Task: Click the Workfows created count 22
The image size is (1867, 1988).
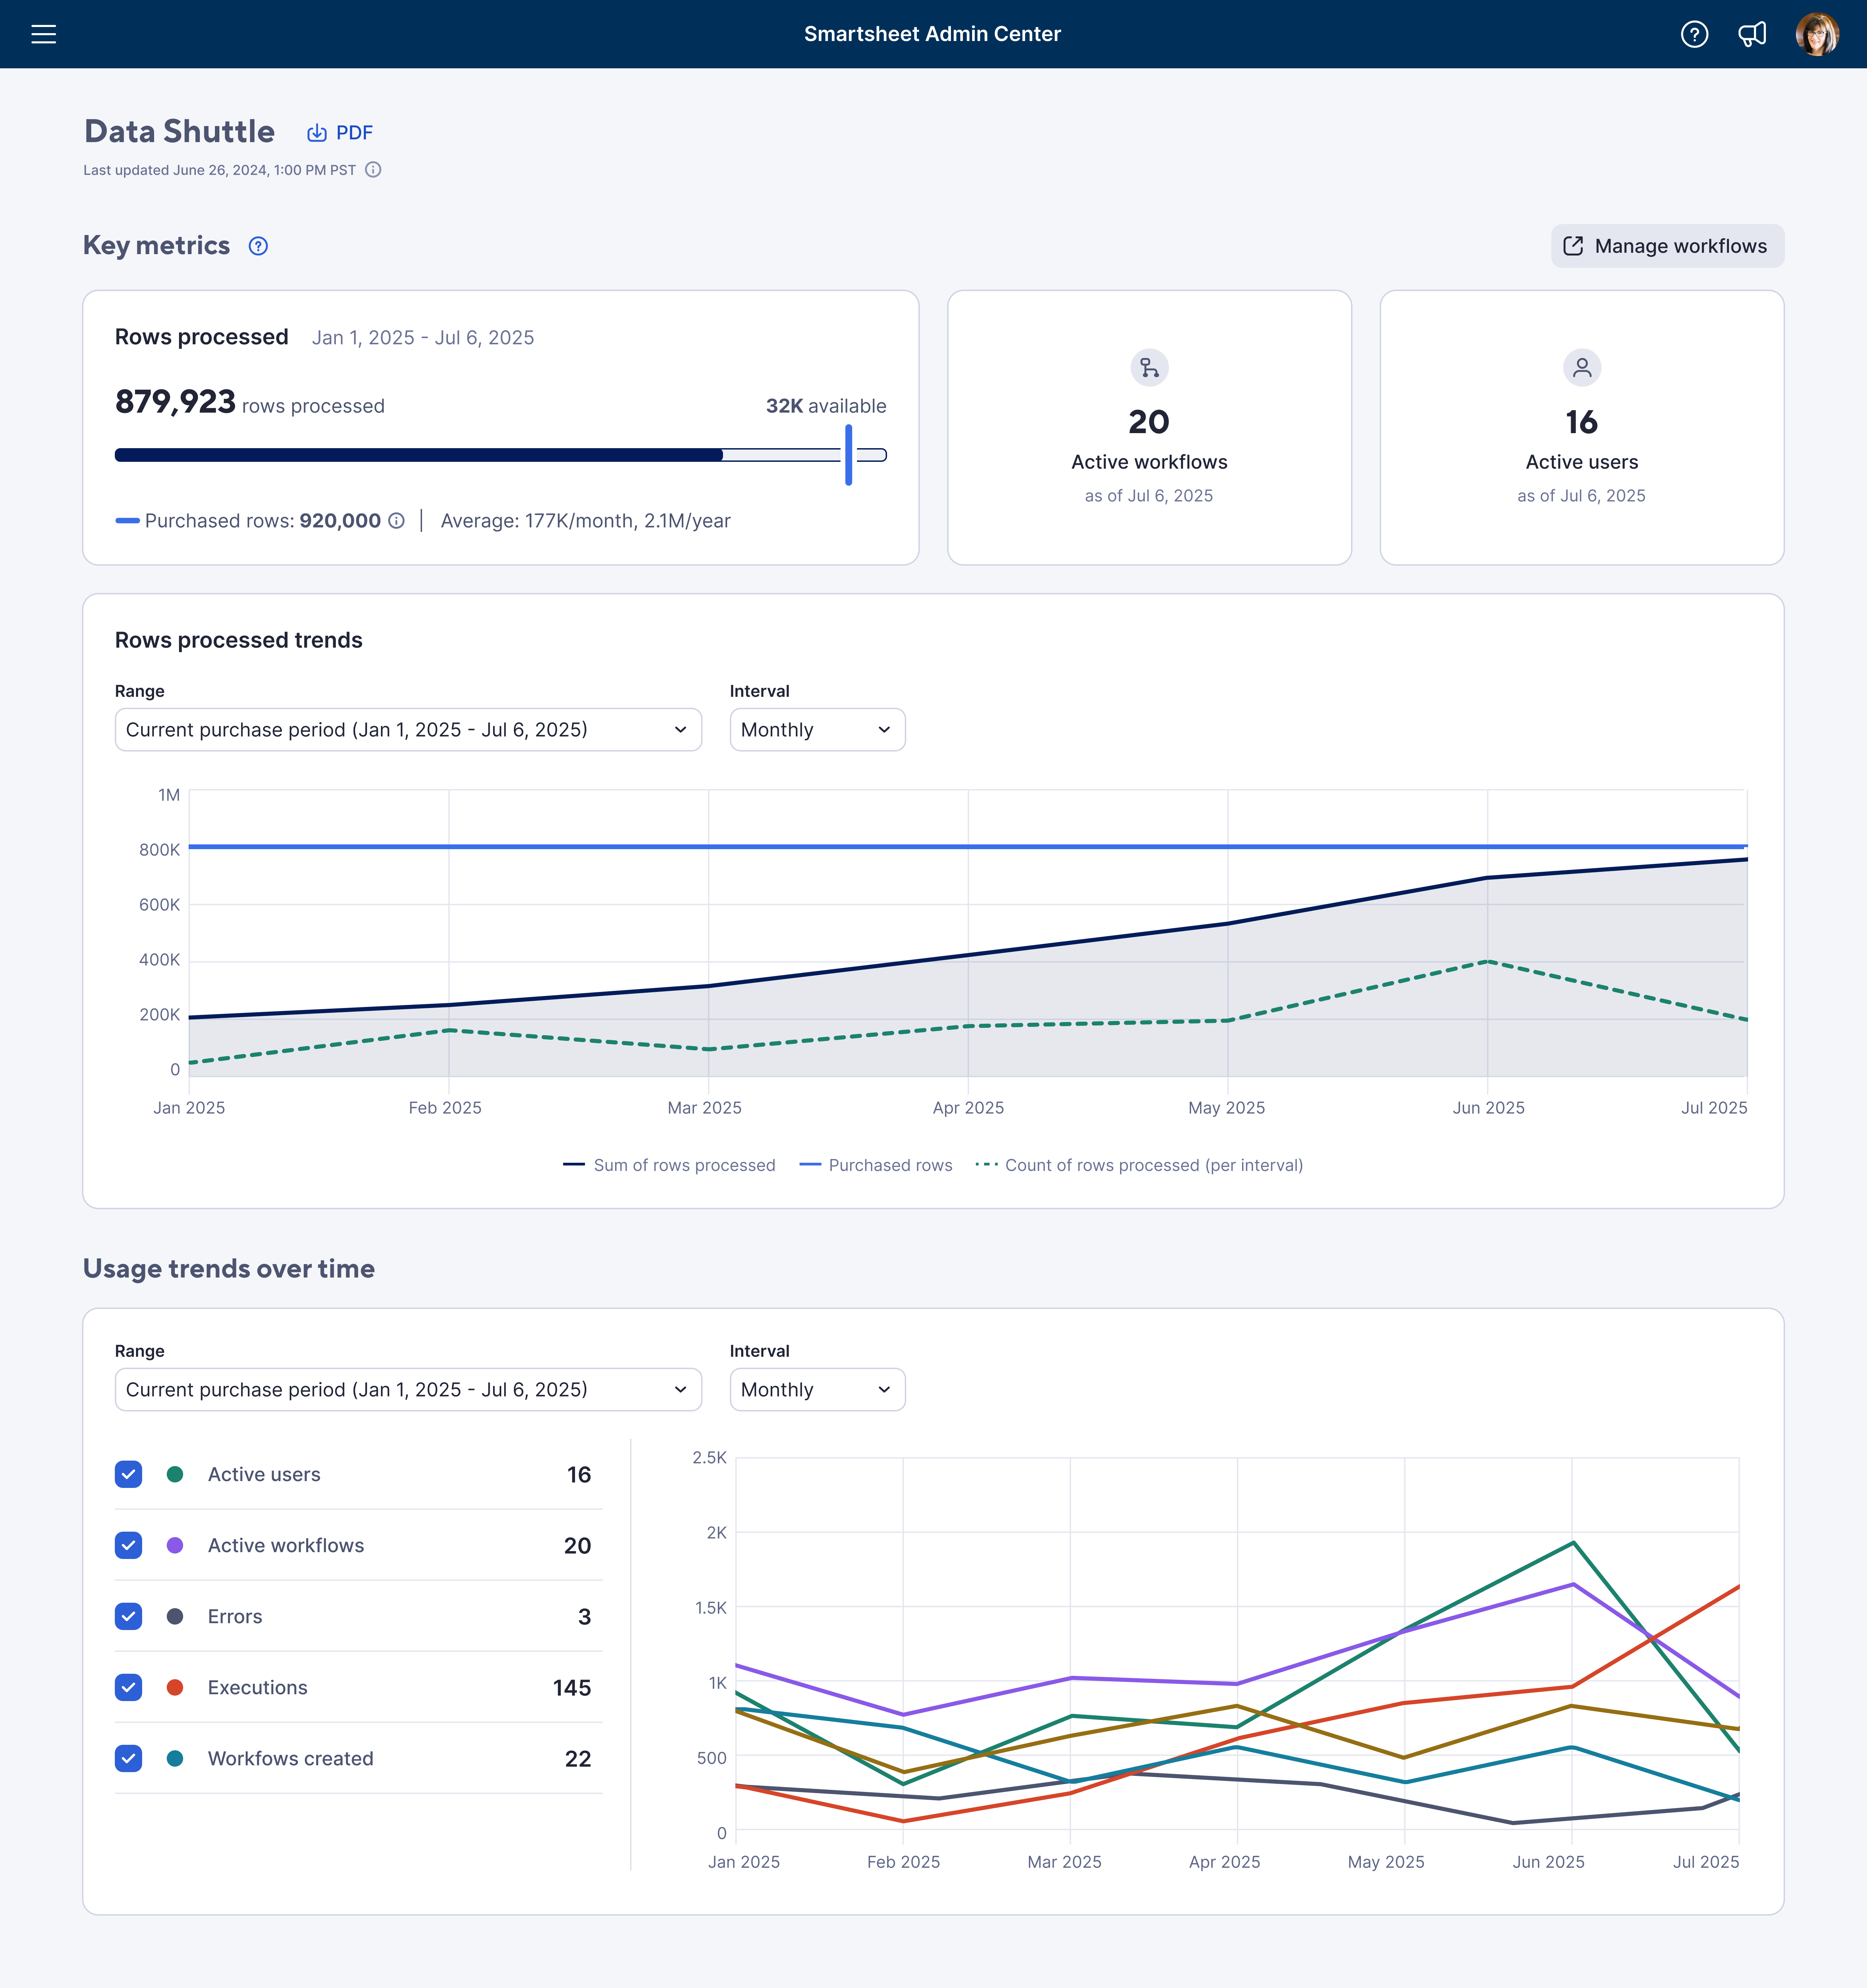Action: tap(578, 1759)
